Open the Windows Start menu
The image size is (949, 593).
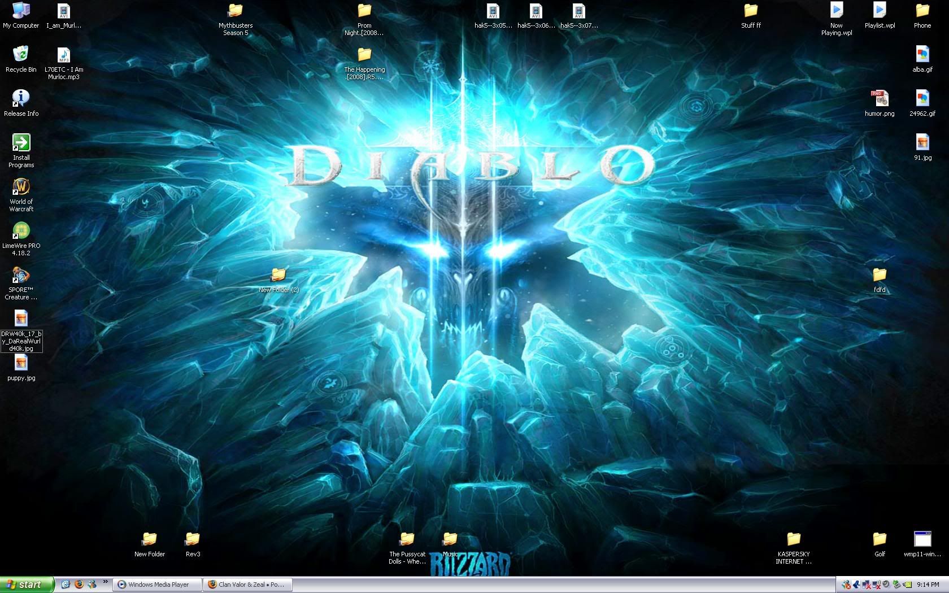[27, 585]
